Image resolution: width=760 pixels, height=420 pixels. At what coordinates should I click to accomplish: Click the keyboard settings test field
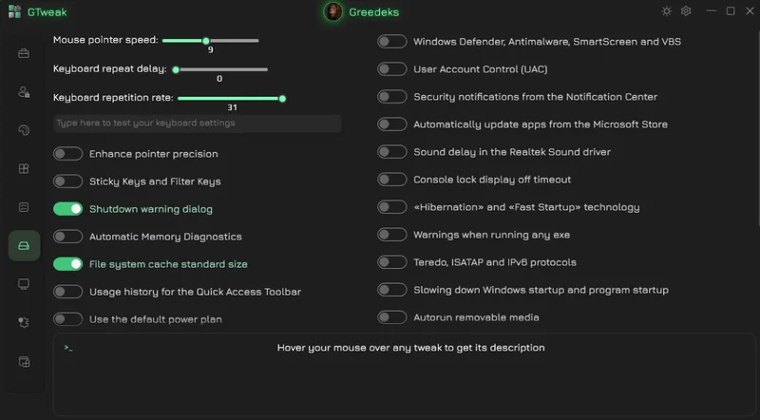[198, 124]
